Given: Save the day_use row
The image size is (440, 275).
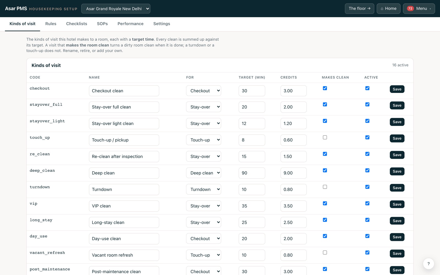Looking at the screenshot, I should click(x=397, y=237).
